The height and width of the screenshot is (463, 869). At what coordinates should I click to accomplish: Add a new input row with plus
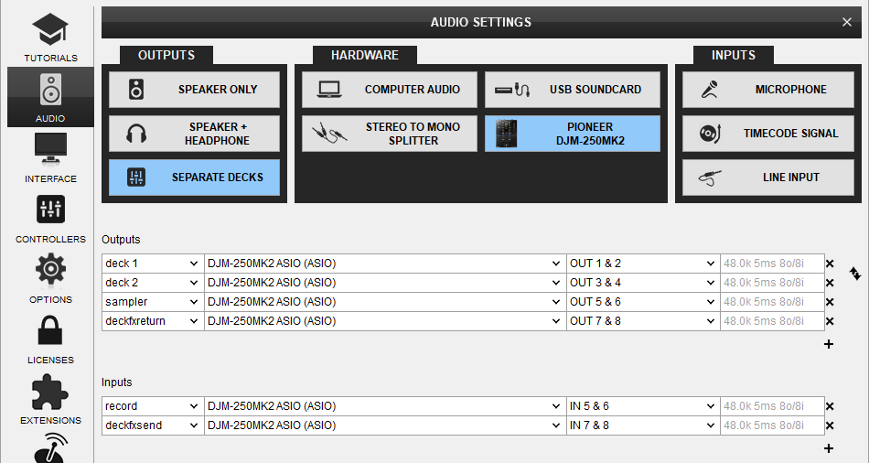829,448
